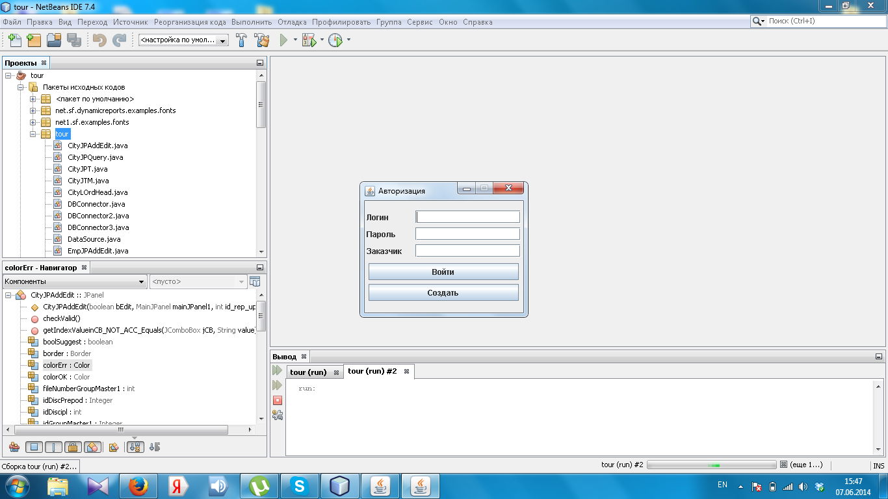Click the Пароль input field
The height and width of the screenshot is (499, 888).
467,234
